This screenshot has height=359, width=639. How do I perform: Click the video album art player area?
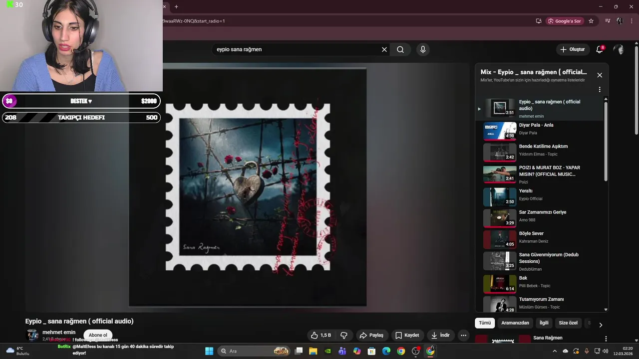tap(248, 187)
